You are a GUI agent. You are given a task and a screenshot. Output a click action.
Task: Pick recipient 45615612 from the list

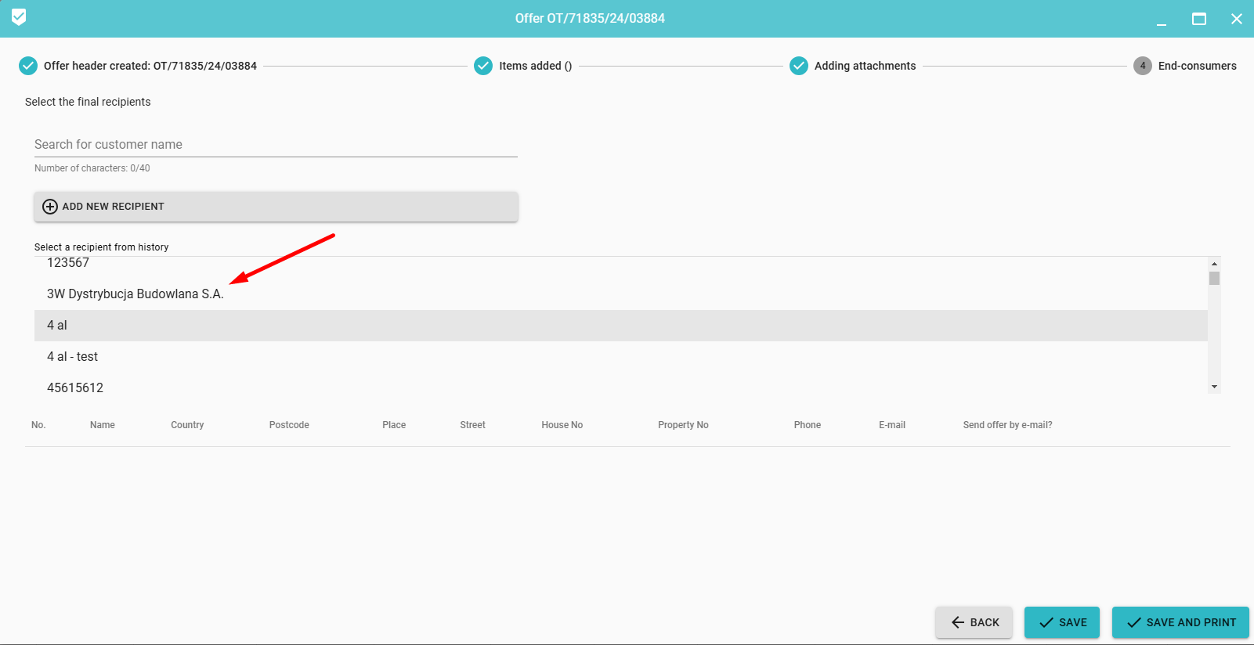[x=75, y=387]
